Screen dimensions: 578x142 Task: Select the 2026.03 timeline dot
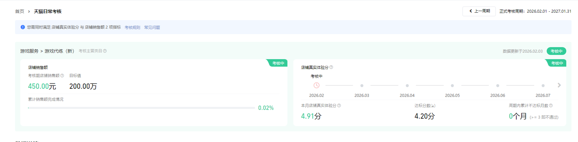coord(362,86)
